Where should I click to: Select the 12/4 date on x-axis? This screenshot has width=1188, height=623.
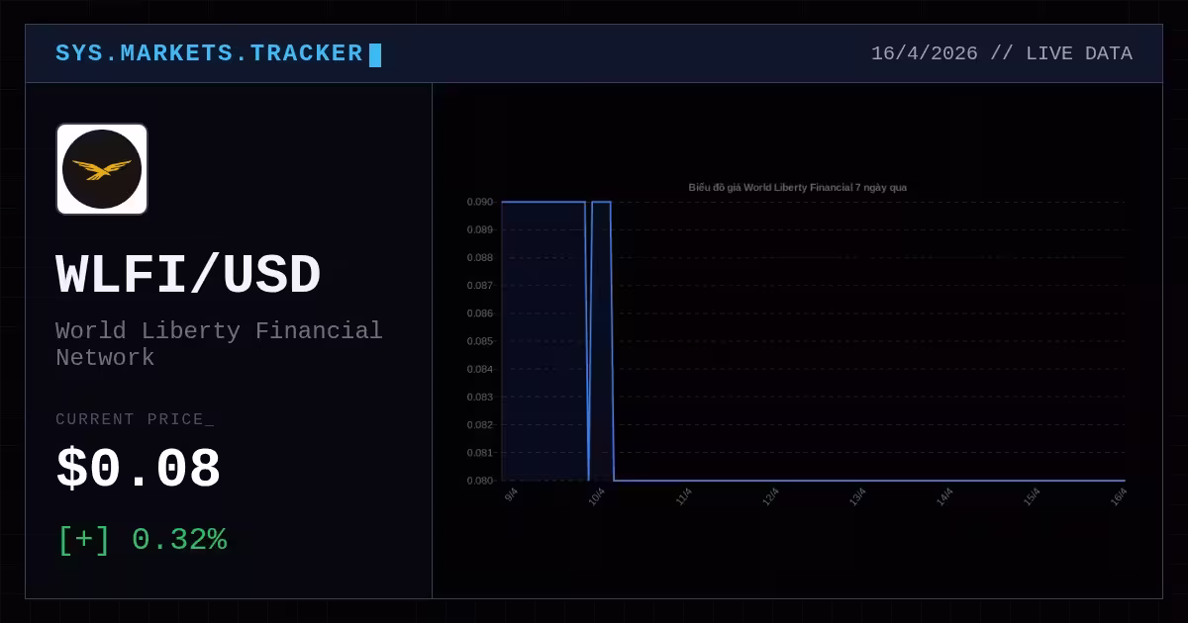770,496
